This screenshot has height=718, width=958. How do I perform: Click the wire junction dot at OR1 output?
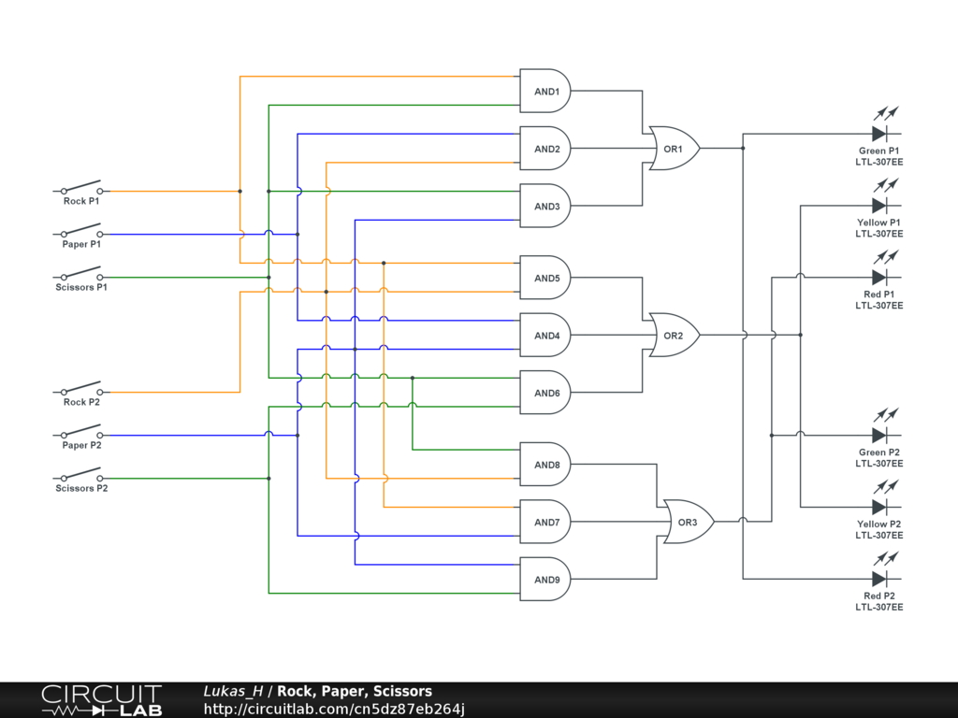click(743, 148)
